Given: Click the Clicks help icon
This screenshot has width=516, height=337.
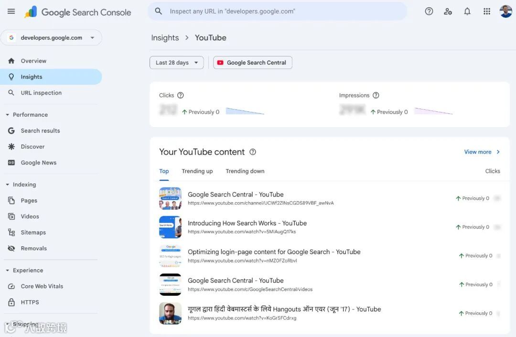Looking at the screenshot, I should pyautogui.click(x=180, y=95).
